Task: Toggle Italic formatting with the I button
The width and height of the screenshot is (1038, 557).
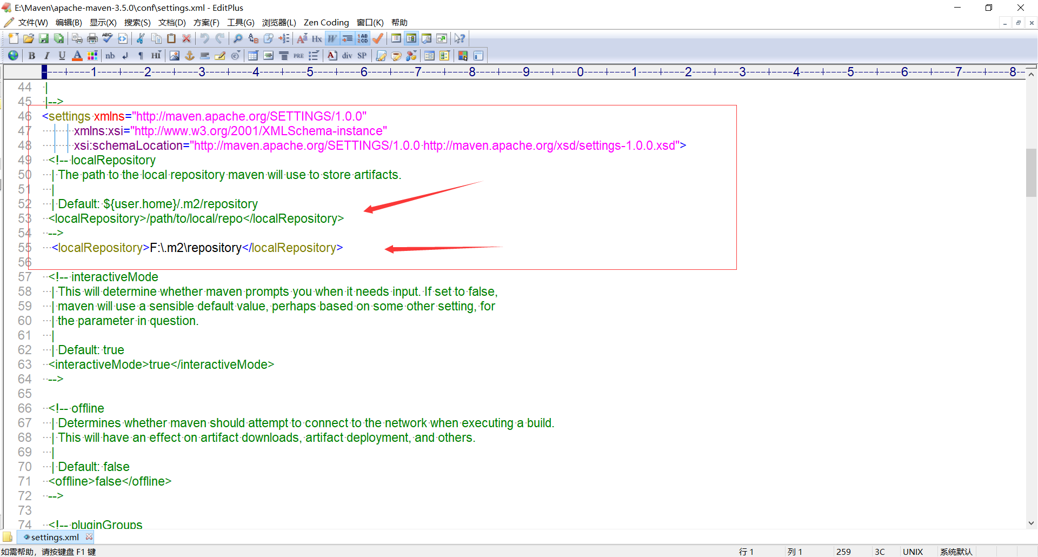Action: [47, 55]
